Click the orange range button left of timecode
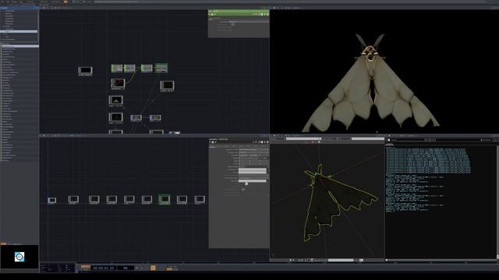Viewport: 499px width, 280px height. [x=85, y=267]
